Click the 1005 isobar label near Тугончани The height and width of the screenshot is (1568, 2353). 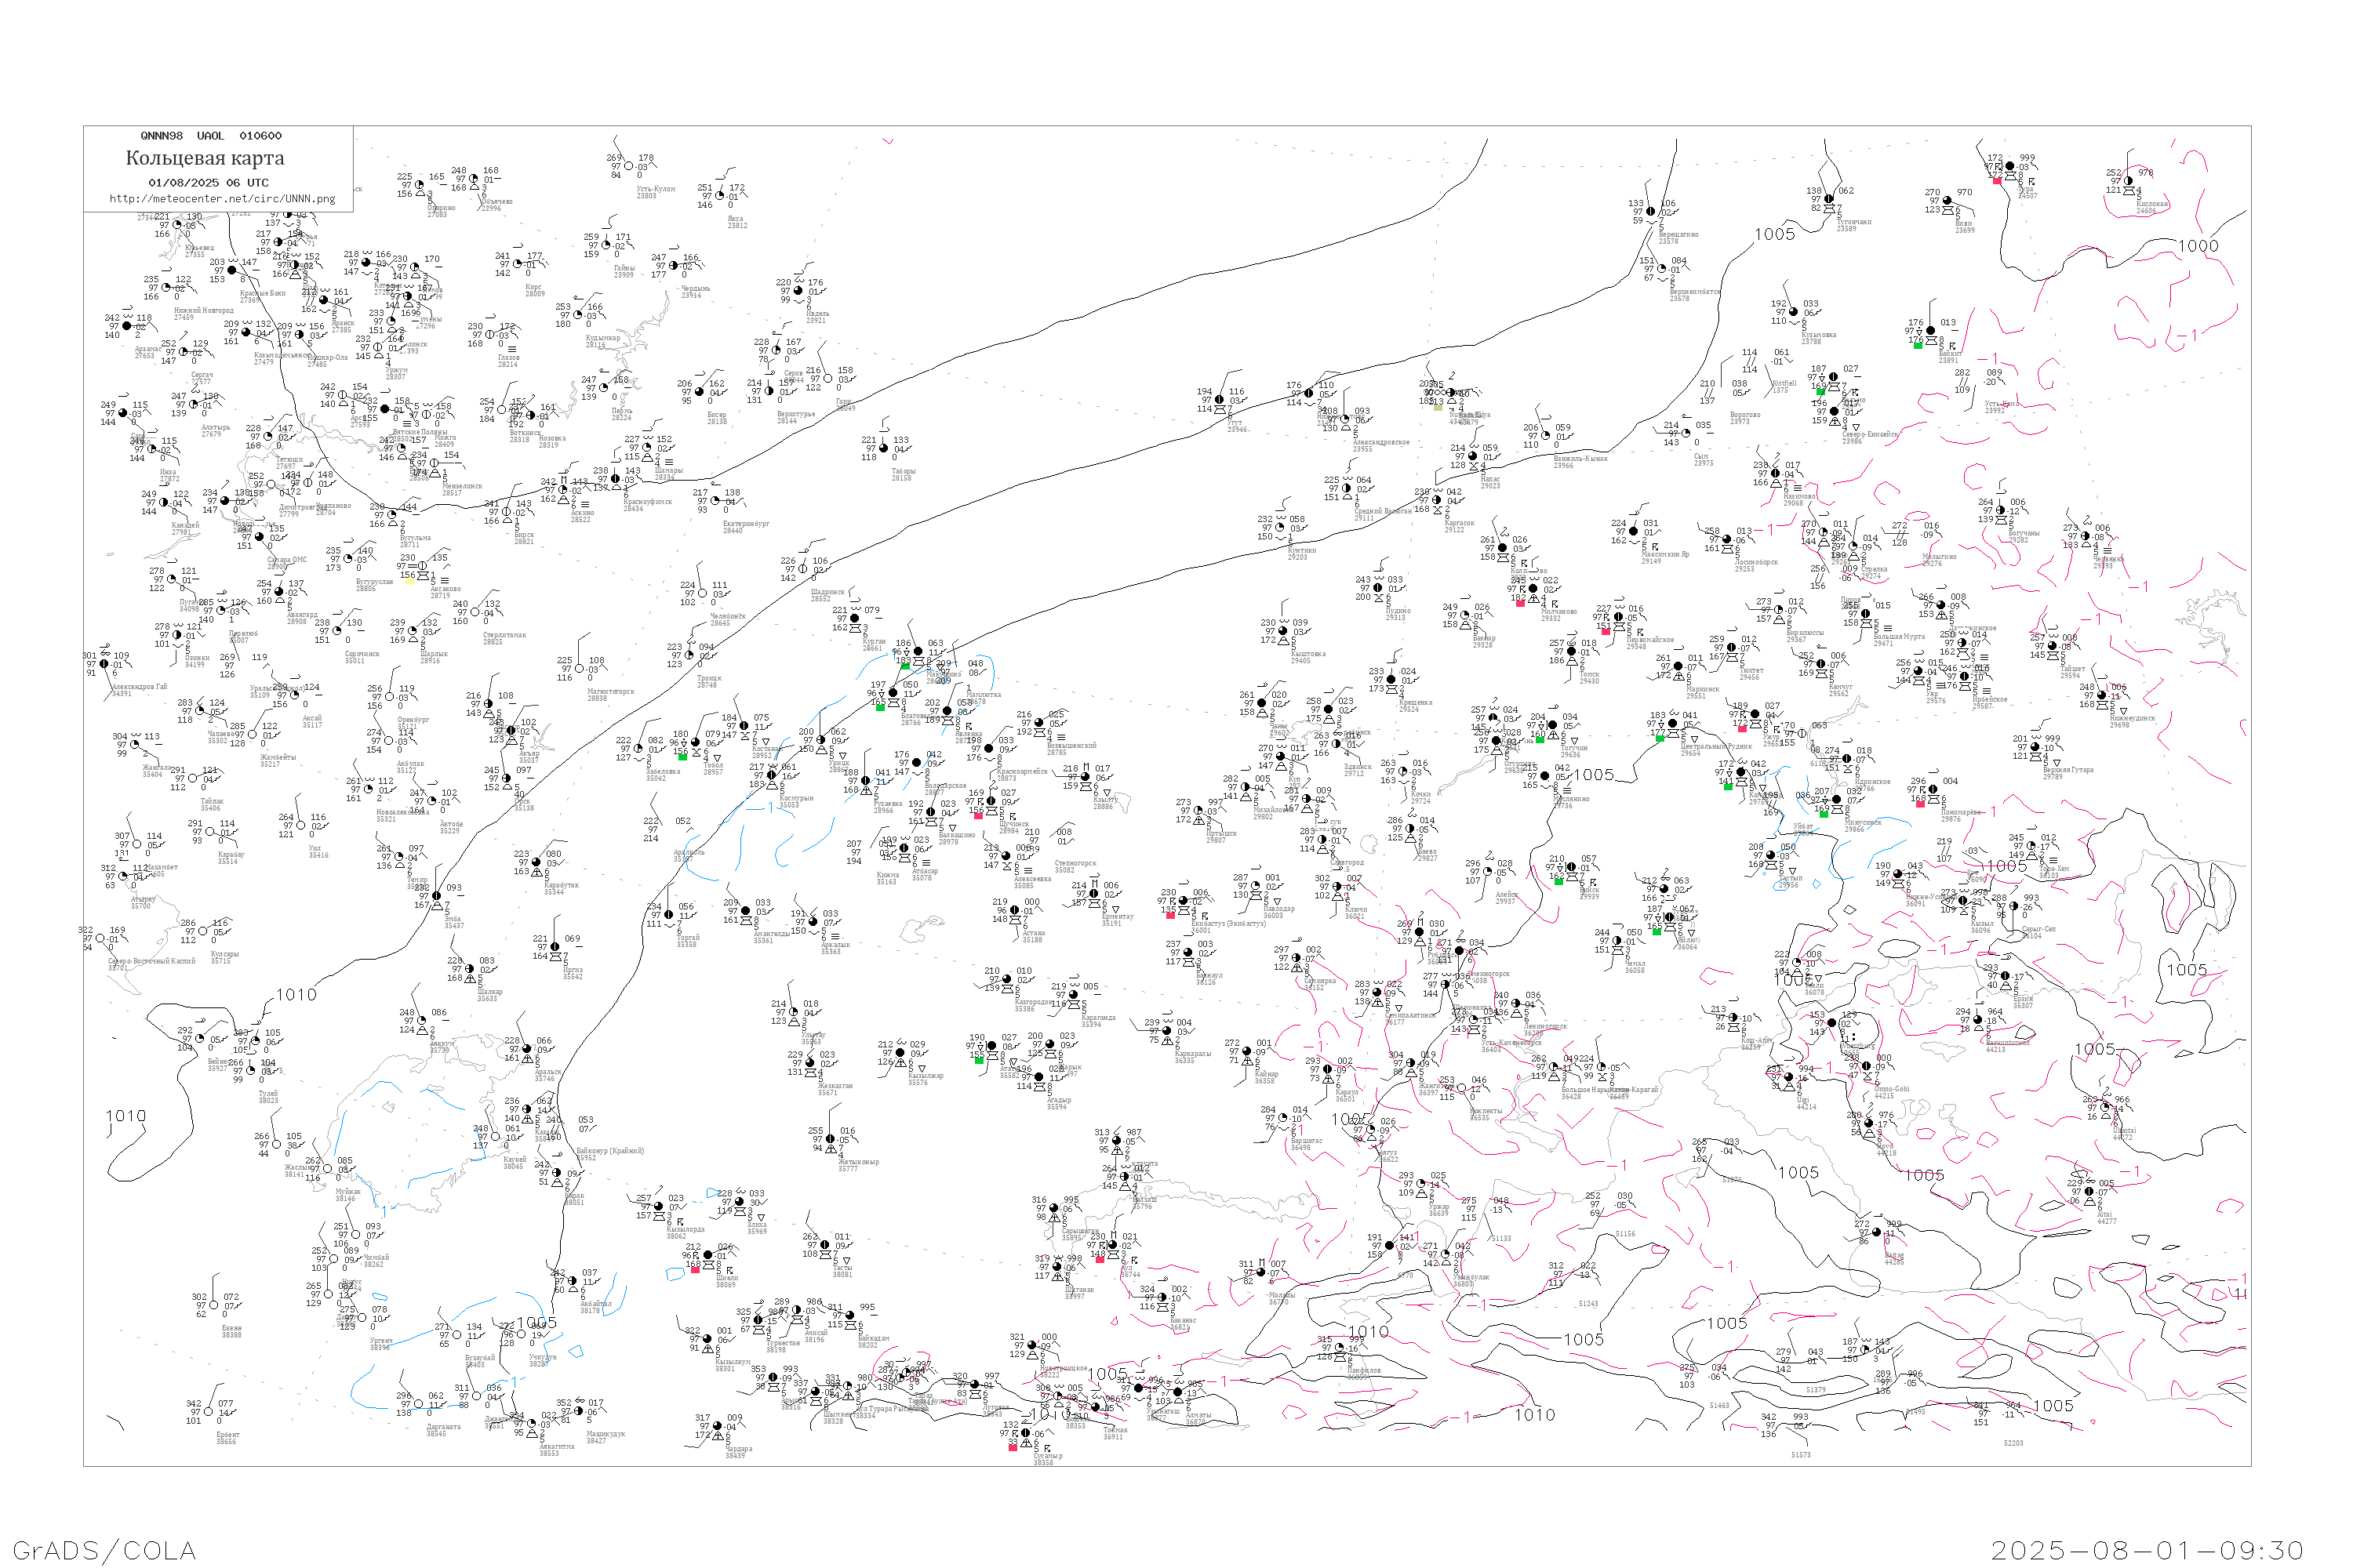pyautogui.click(x=1775, y=234)
